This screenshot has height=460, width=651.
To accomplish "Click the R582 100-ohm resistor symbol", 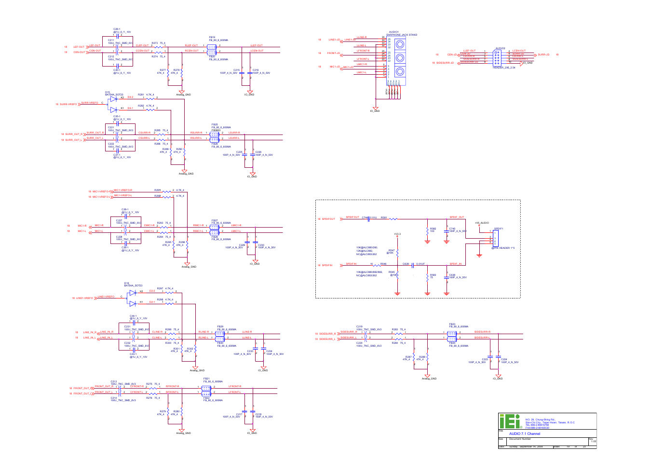I will [x=427, y=231].
